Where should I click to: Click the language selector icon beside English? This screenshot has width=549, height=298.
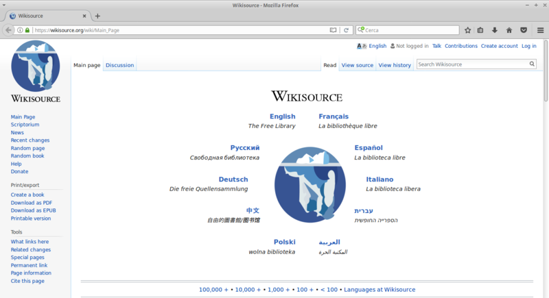362,46
